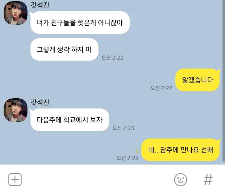Select yellow bubble '네...담주에 만나요 선배'

181,150
